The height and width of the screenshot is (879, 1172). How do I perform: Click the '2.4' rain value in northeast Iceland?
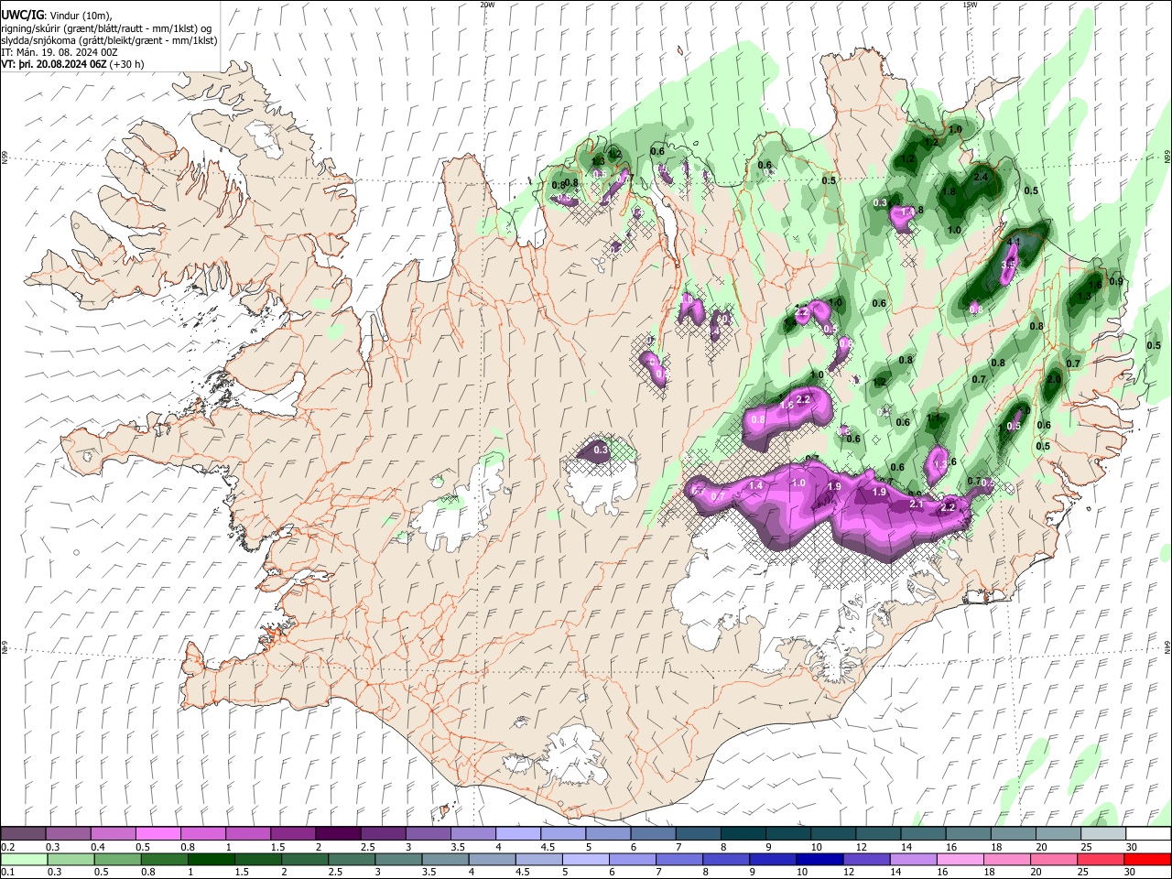pyautogui.click(x=982, y=177)
